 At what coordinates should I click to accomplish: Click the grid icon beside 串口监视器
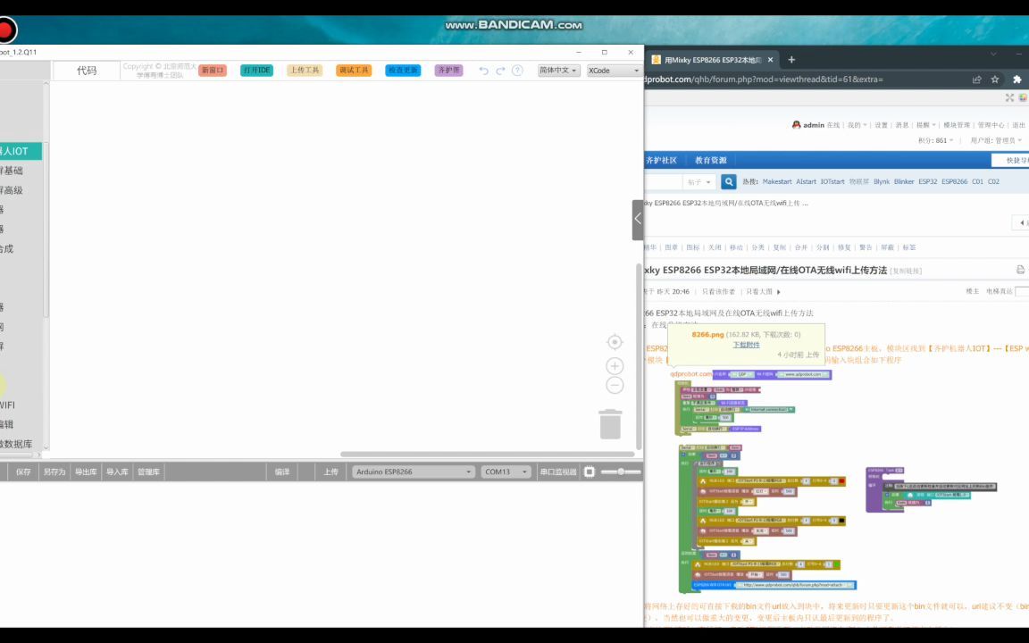click(589, 472)
